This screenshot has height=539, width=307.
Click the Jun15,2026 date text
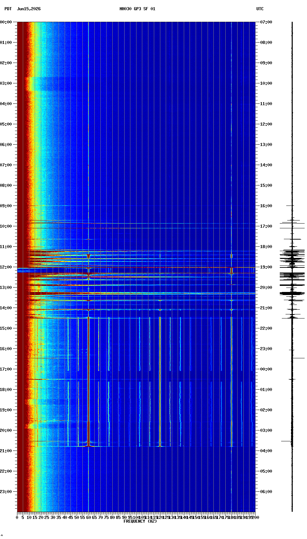click(x=29, y=9)
